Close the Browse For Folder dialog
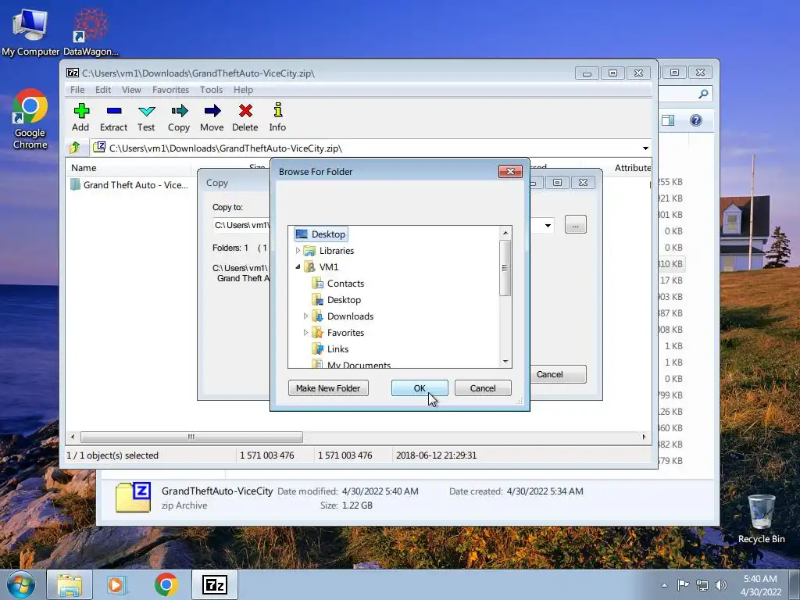This screenshot has height=600, width=800. point(510,171)
